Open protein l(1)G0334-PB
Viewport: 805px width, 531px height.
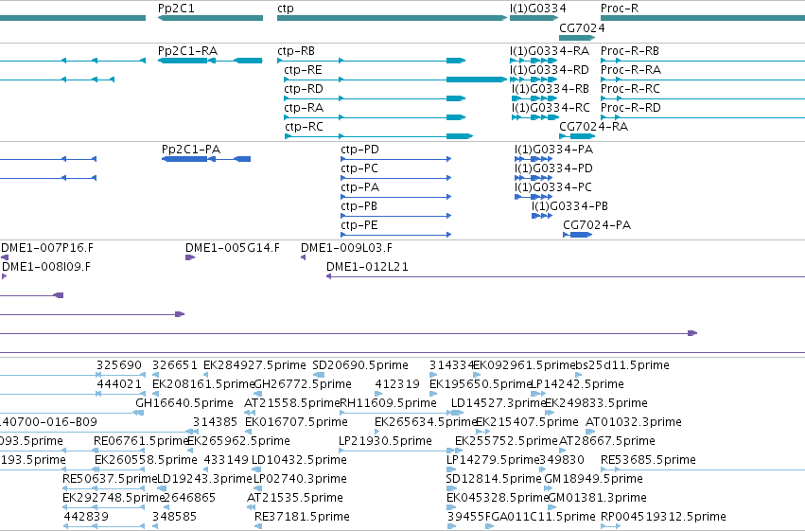pyautogui.click(x=569, y=206)
